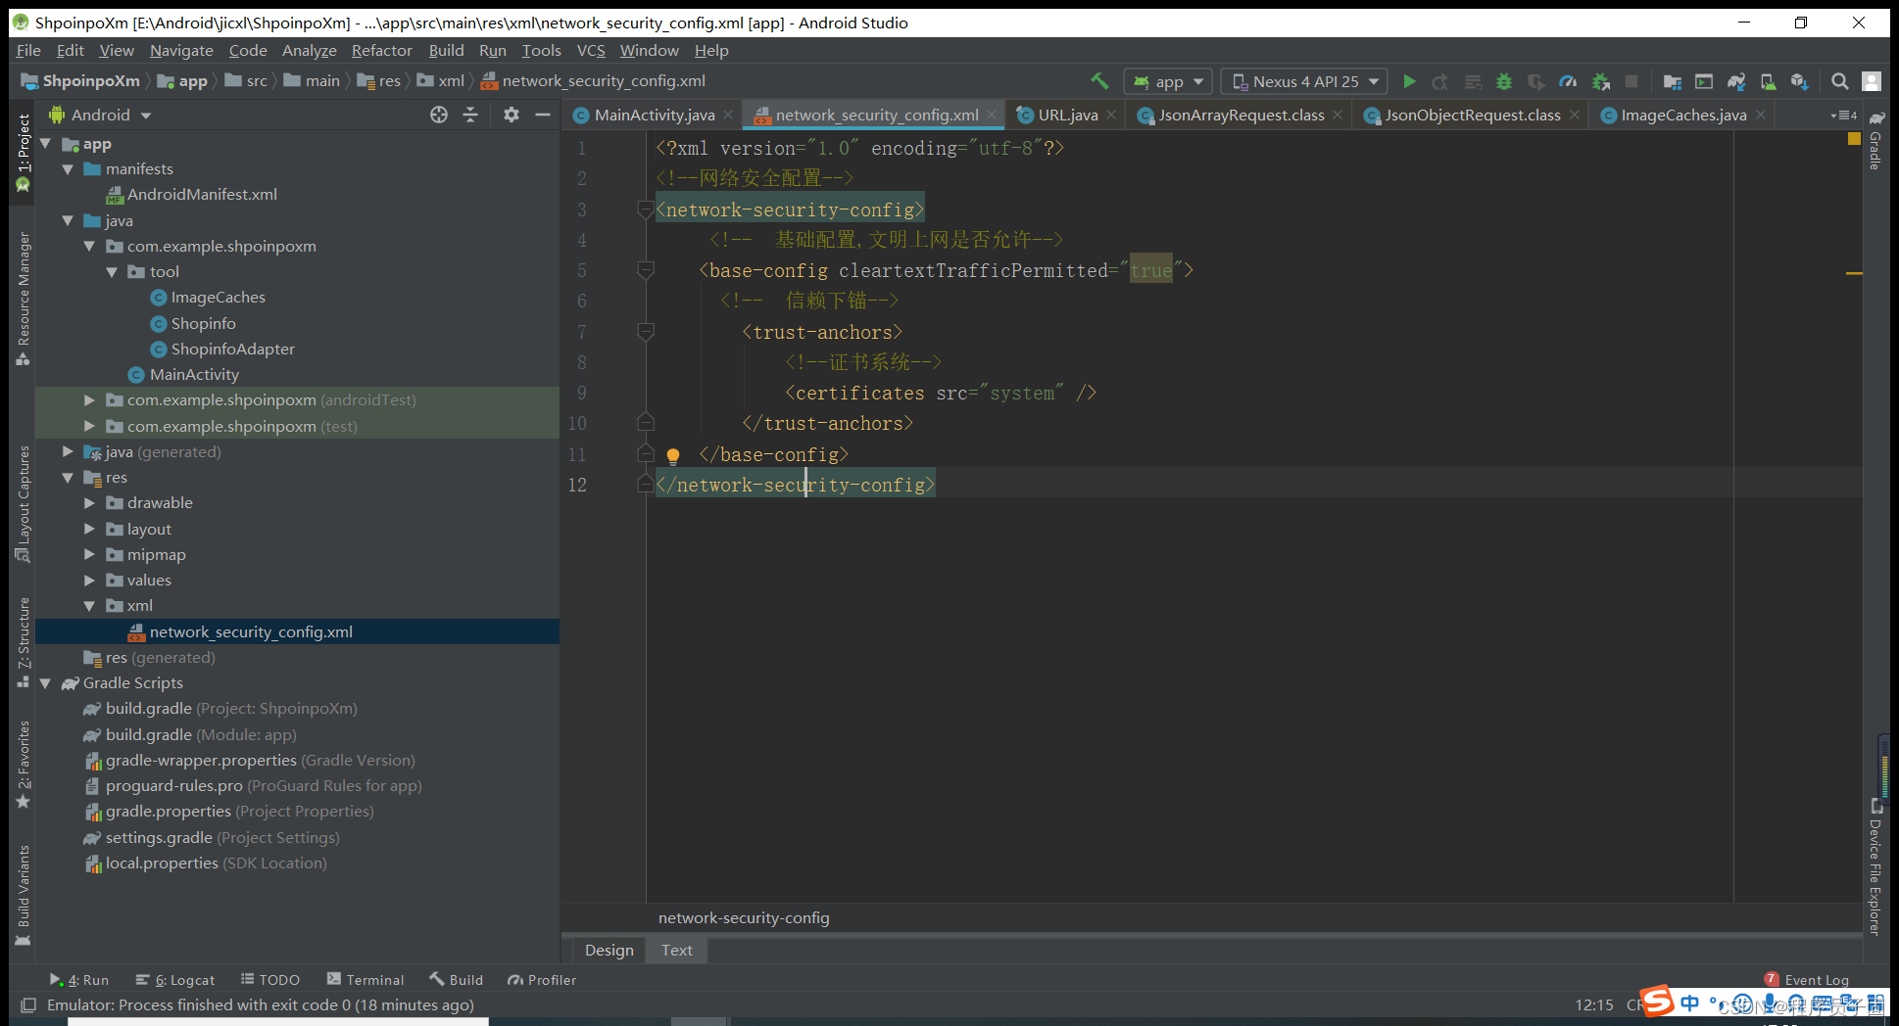The width and height of the screenshot is (1899, 1026).
Task: Open SDK Manager cube icon
Action: tap(1799, 81)
